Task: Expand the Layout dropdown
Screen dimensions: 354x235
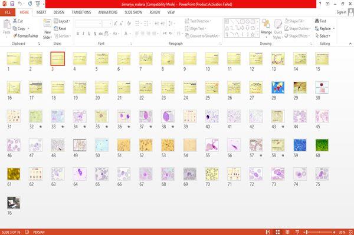Action: pyautogui.click(x=63, y=21)
